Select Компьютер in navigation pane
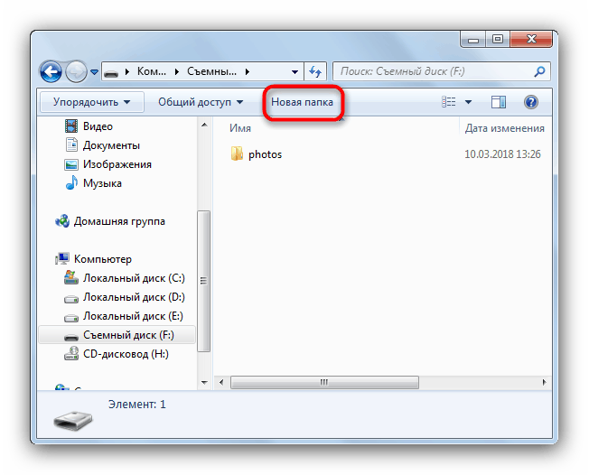 click(103, 259)
